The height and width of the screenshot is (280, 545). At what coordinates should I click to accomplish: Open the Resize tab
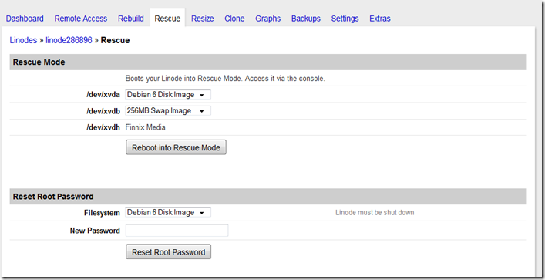click(x=203, y=19)
